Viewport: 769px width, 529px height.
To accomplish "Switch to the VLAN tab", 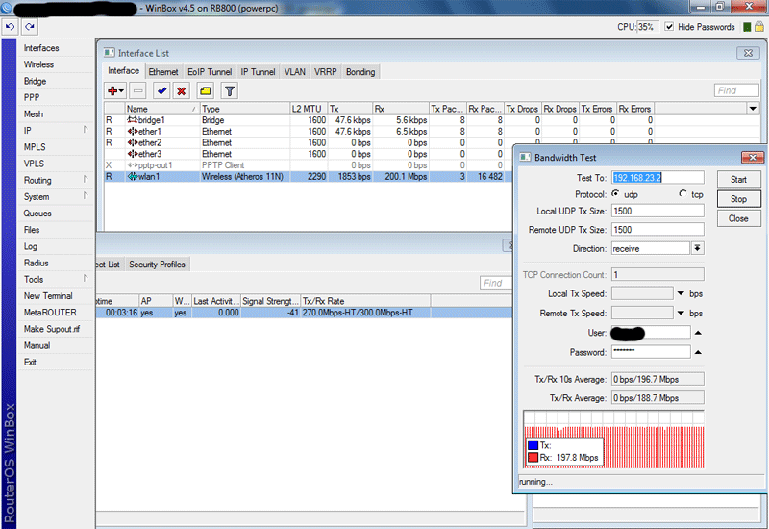I will (x=295, y=71).
